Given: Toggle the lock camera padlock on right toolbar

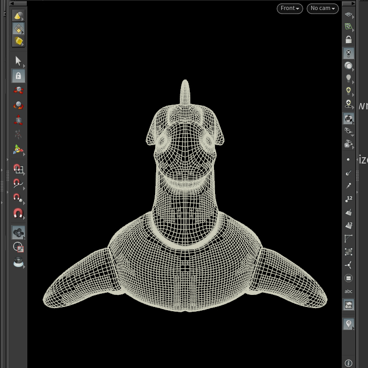Looking at the screenshot, I should [x=349, y=39].
